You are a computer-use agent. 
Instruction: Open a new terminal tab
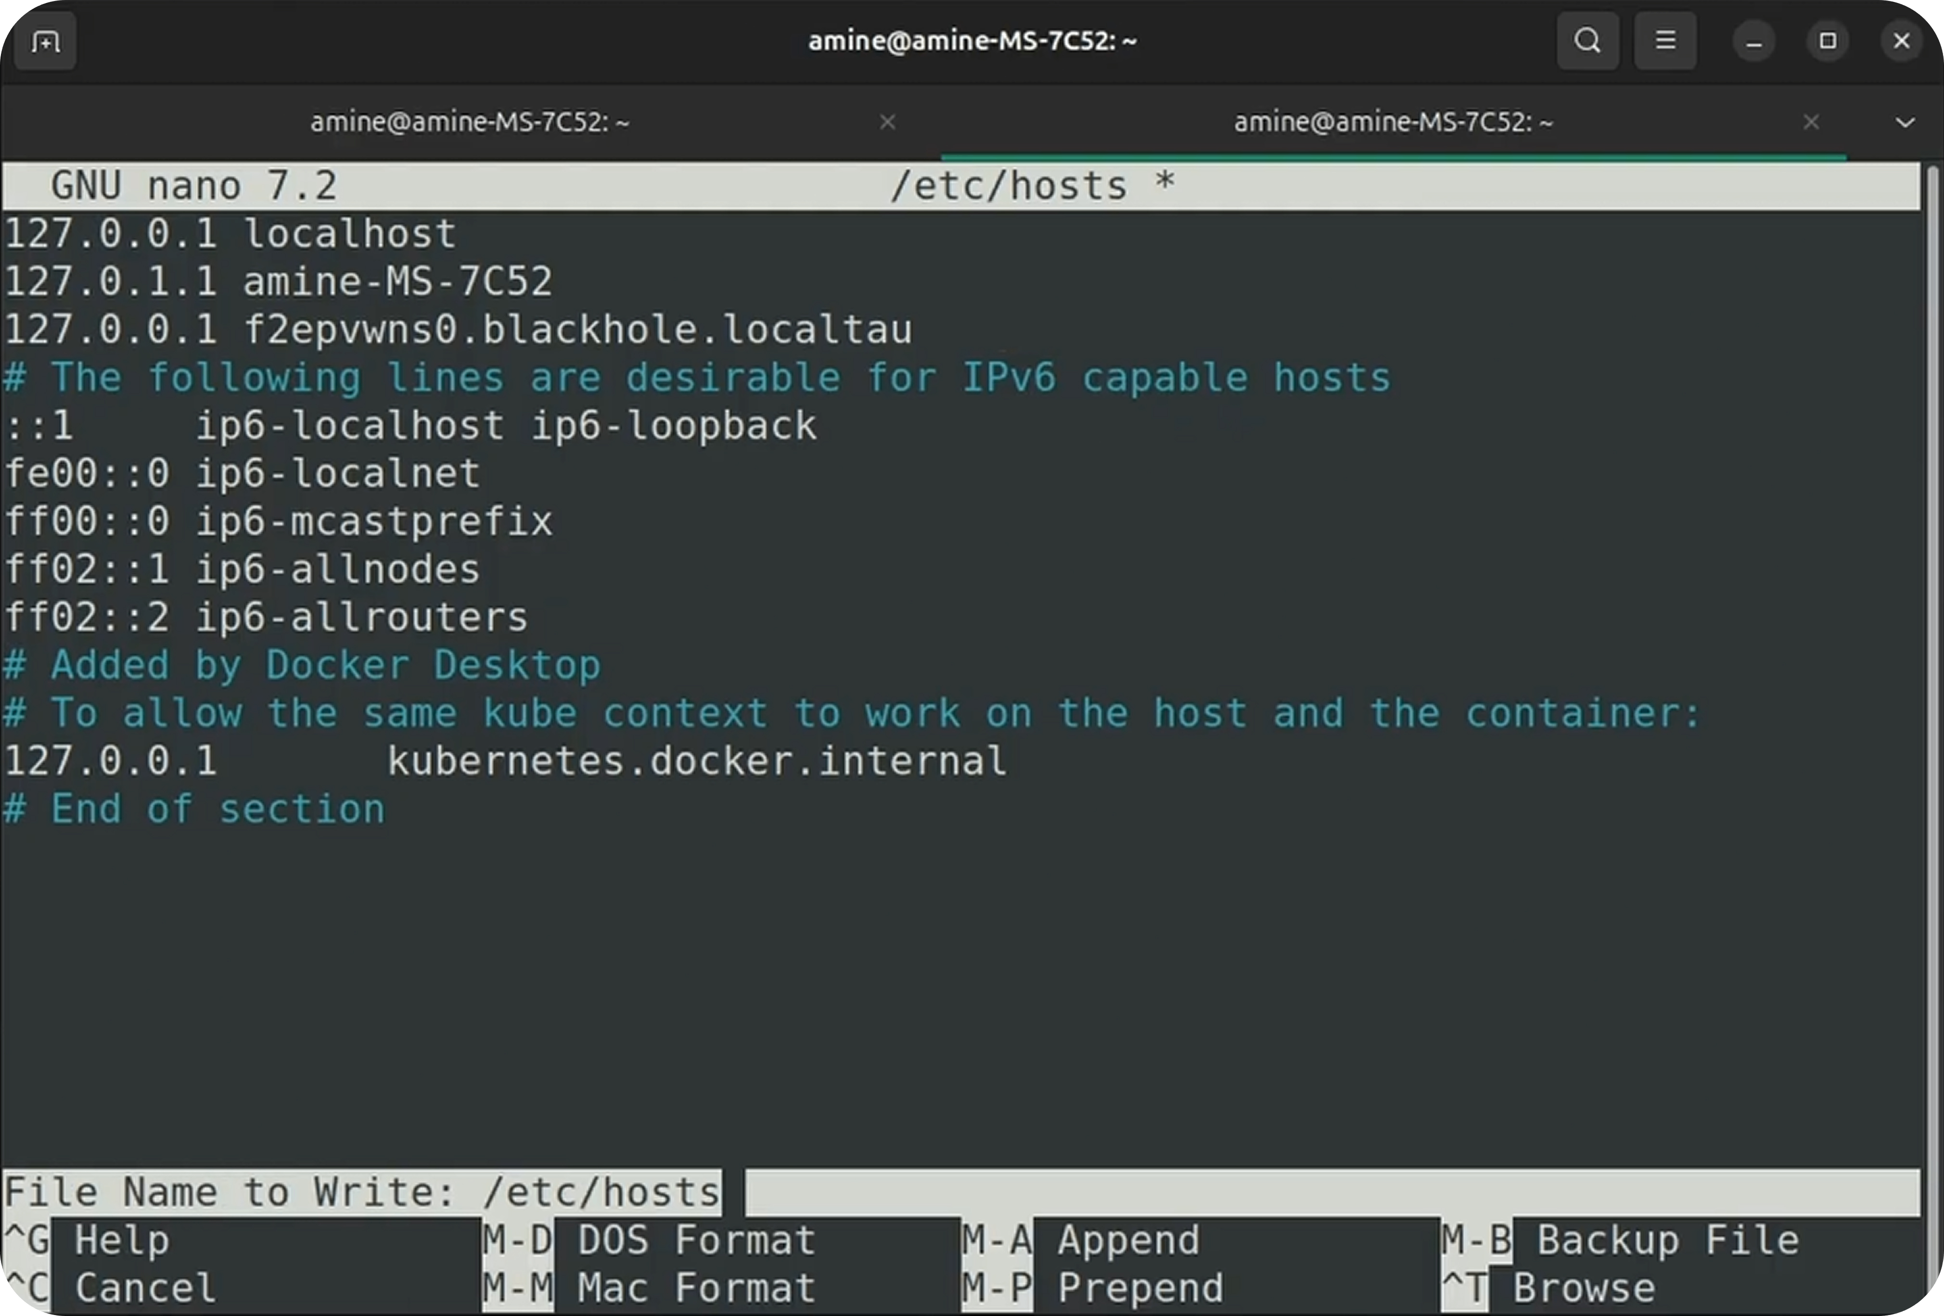click(43, 41)
